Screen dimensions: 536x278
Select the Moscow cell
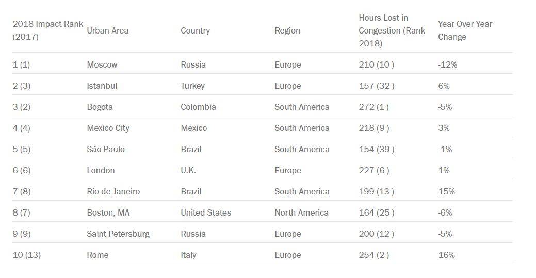click(x=102, y=64)
